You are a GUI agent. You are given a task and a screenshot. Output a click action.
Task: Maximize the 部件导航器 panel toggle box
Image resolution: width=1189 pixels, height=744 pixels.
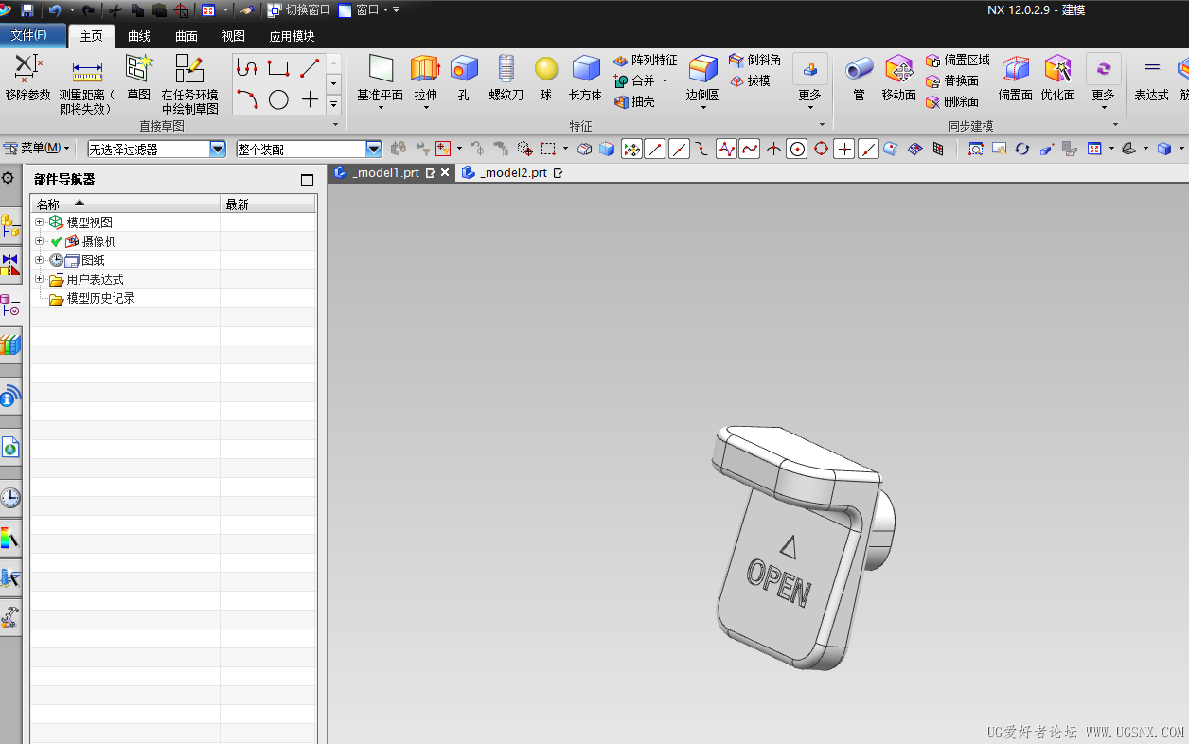point(307,180)
